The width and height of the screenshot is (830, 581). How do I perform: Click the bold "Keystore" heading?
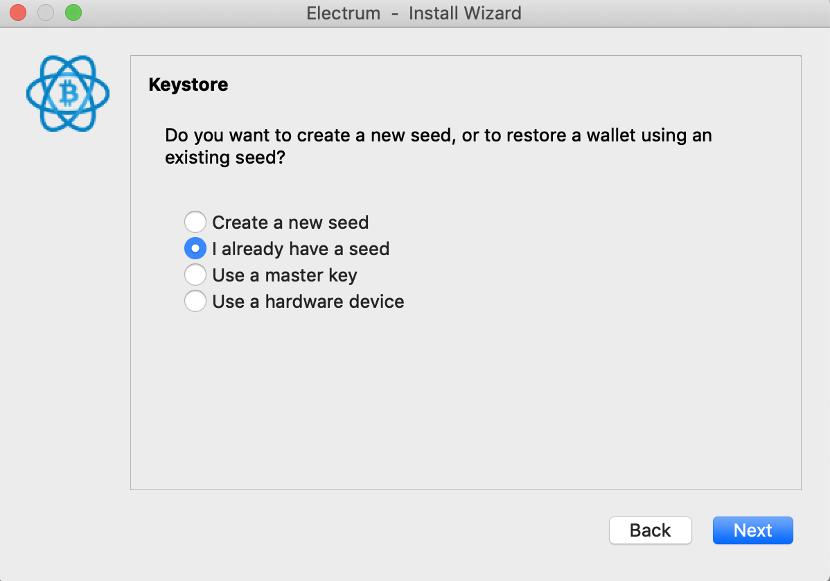click(188, 85)
